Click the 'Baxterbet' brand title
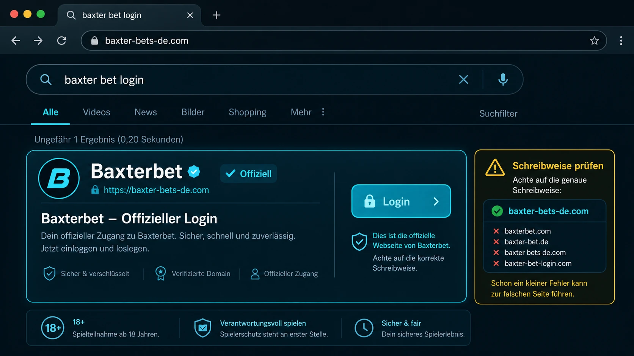The width and height of the screenshot is (634, 356). (137, 171)
